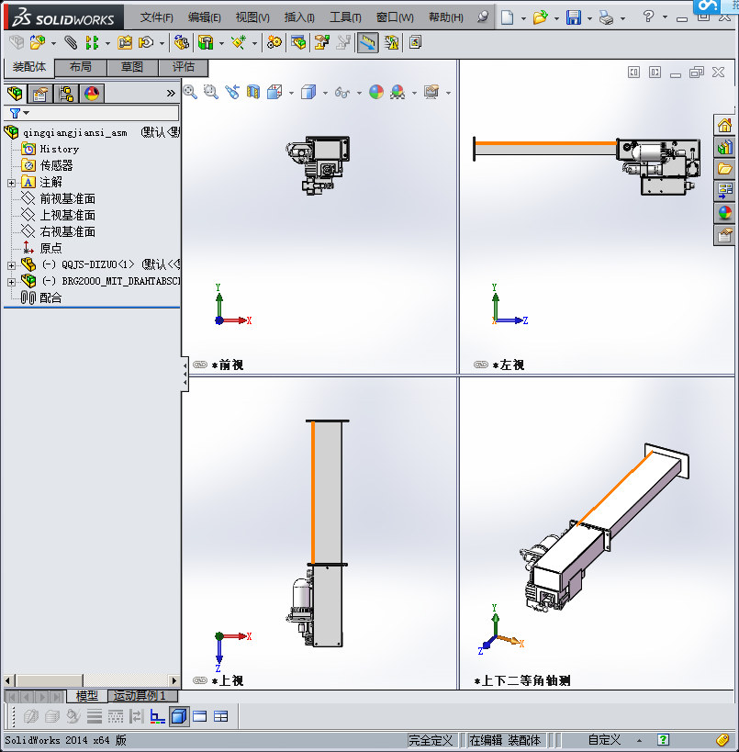Create a New Motion Study
The height and width of the screenshot is (752, 739).
click(x=274, y=42)
